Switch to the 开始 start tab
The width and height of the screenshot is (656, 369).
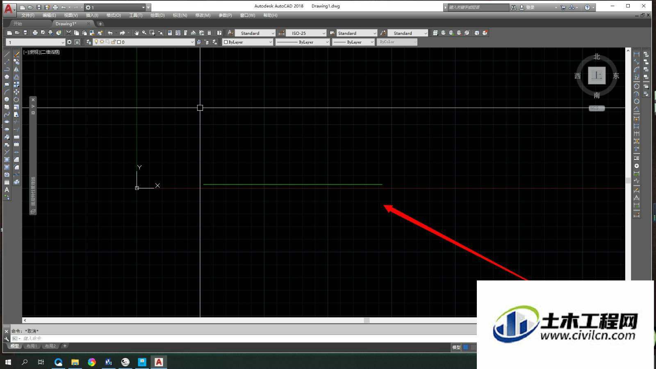pyautogui.click(x=18, y=24)
